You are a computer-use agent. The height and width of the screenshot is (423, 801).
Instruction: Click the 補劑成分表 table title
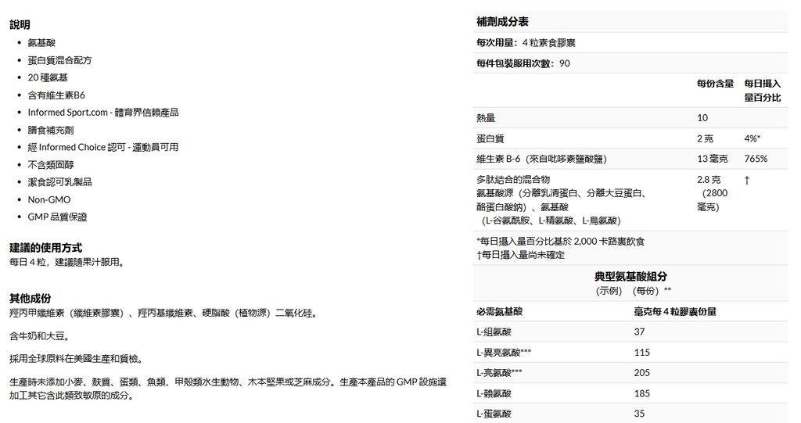pos(501,21)
